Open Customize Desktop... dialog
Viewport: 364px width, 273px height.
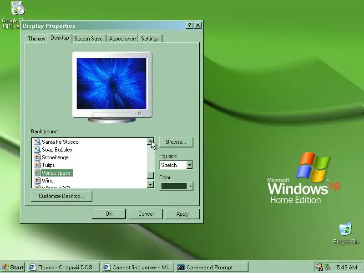61,196
